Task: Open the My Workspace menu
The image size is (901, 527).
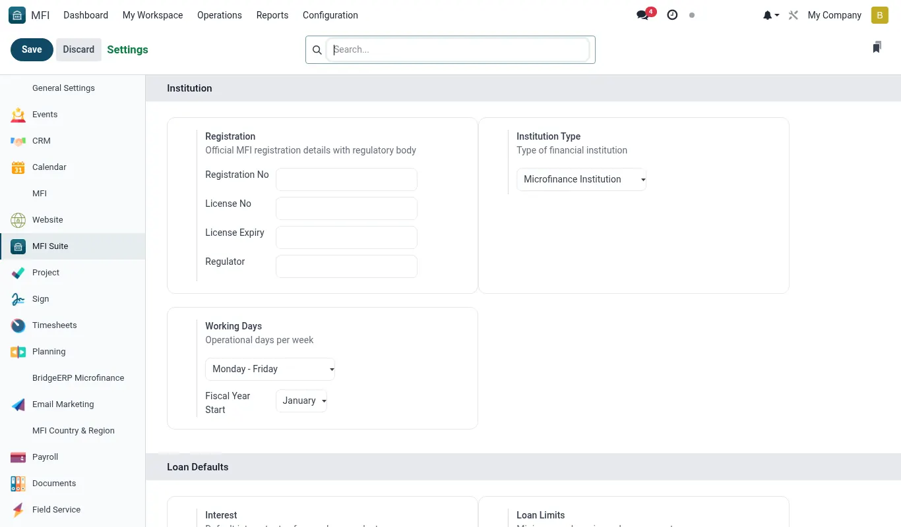Action: (153, 15)
